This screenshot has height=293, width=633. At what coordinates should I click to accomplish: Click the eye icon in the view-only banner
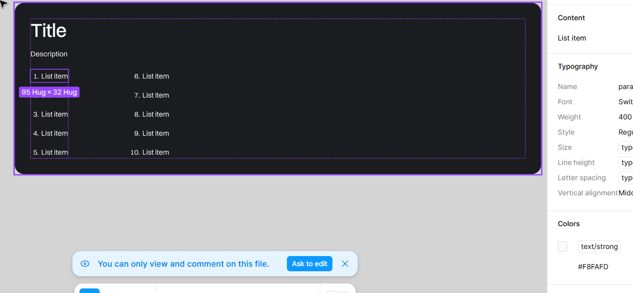tap(85, 264)
